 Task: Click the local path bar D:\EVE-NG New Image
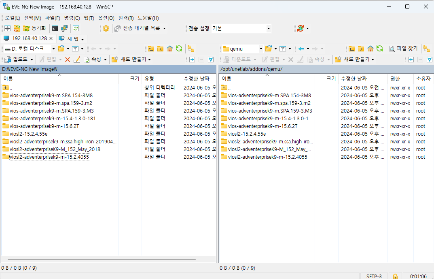pyautogui.click(x=108, y=69)
